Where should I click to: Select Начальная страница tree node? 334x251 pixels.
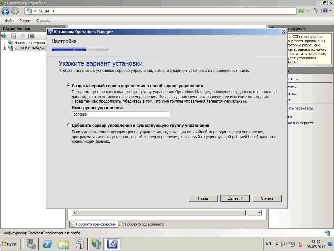pos(30,43)
